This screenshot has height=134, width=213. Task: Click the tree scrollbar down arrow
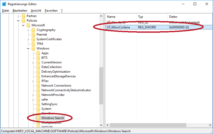pos(101,125)
